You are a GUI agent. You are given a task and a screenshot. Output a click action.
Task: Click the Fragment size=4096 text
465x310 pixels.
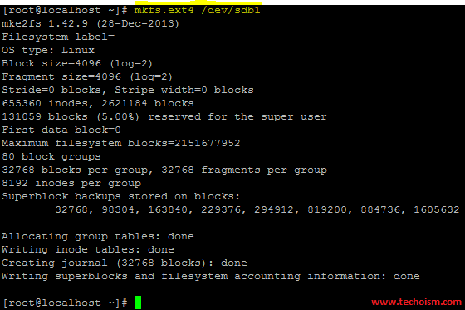coord(61,76)
